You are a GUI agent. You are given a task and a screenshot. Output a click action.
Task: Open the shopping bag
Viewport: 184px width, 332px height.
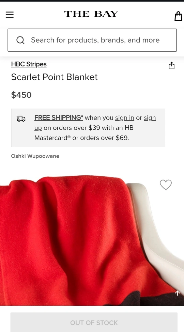(x=178, y=16)
